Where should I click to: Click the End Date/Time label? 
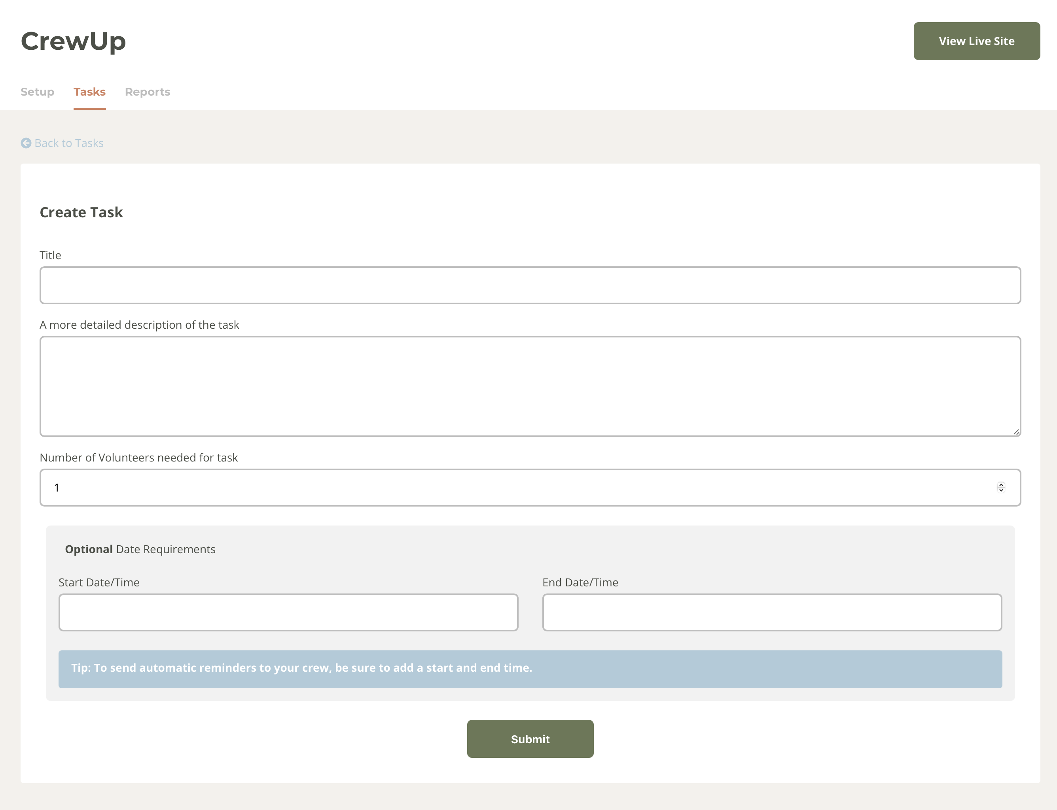(580, 582)
